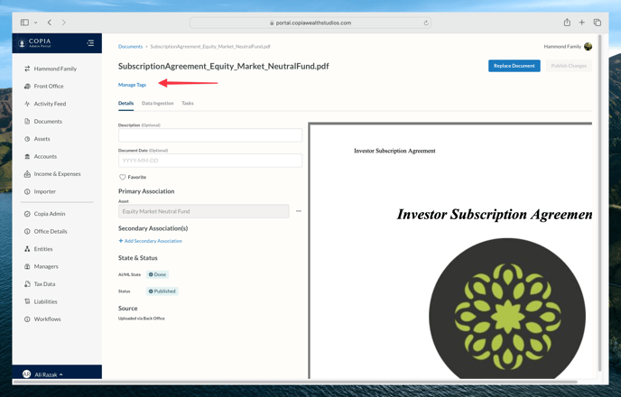Click Add Secondary Association link
621x397 pixels.
pos(151,241)
